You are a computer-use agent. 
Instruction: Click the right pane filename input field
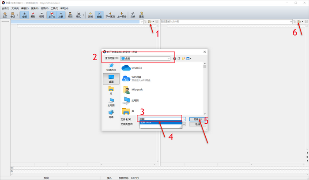pyautogui.click(x=225, y=22)
